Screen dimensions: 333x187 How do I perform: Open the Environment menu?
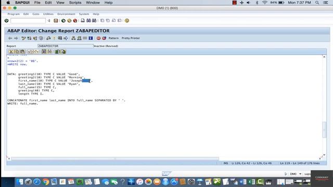[66, 14]
